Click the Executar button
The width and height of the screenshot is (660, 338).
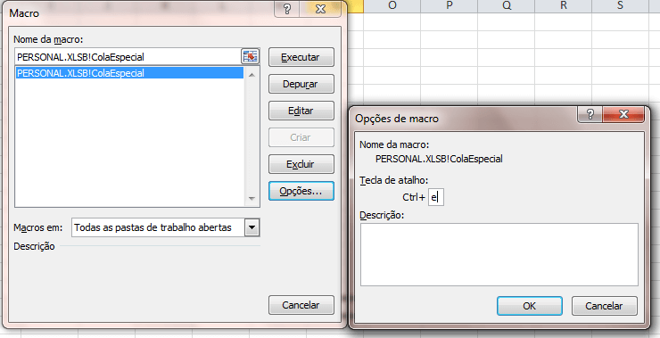pos(301,57)
